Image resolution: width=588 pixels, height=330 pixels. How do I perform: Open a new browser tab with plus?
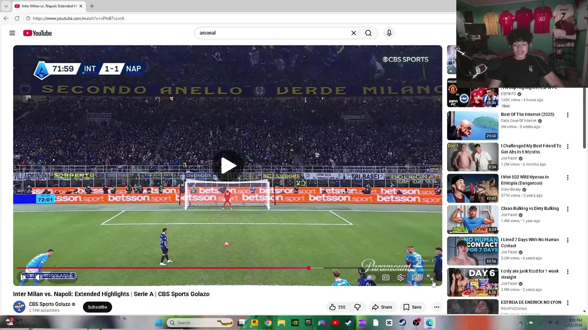coord(91,6)
